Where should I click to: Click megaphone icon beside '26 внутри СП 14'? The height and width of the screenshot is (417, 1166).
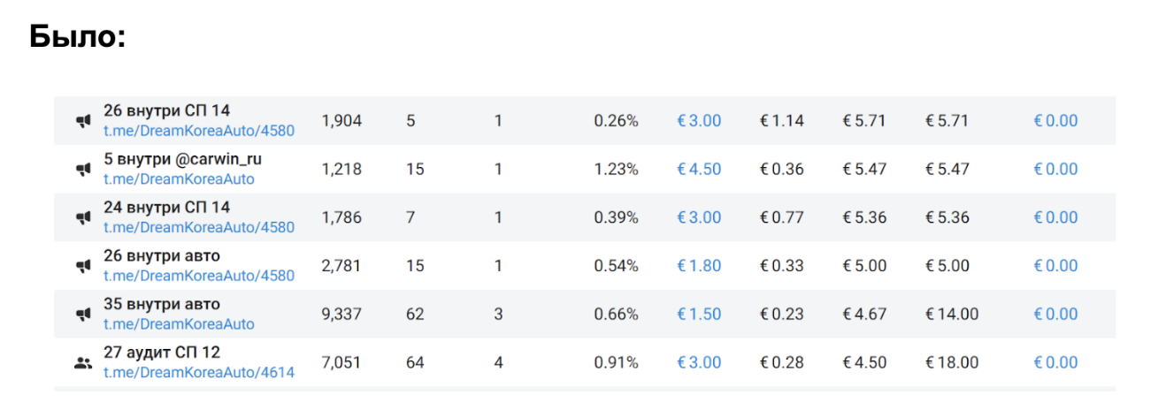point(84,122)
